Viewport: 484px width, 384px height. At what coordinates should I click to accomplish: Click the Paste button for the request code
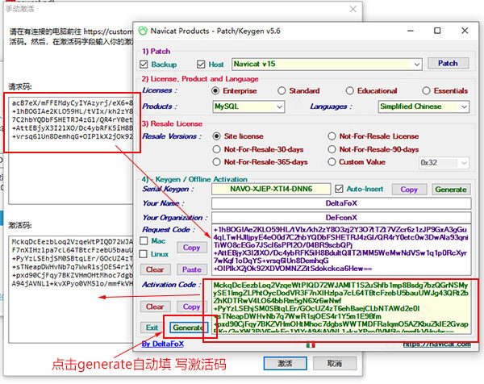point(191,269)
